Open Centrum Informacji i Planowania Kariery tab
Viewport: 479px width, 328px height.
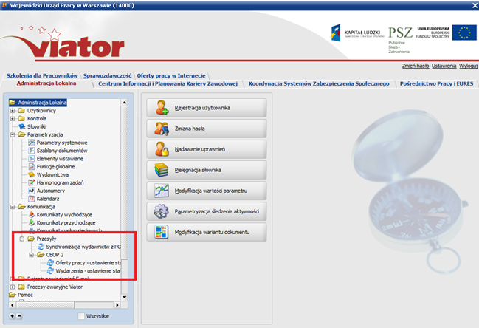point(168,83)
